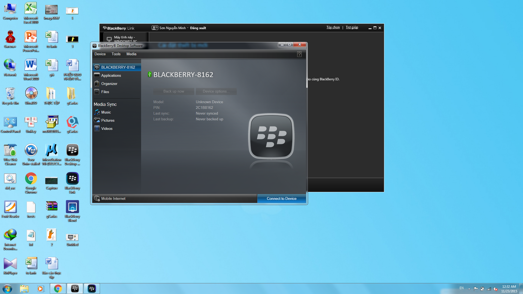Viewport: 523px width, 294px height.
Task: Click the EN language indicator
Action: [461, 288]
